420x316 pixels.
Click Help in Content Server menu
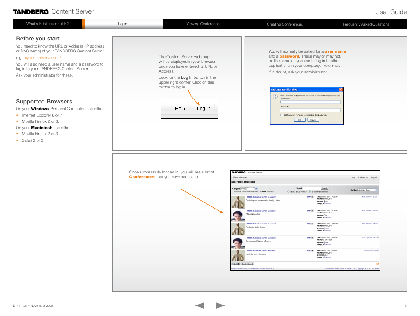pos(354,177)
